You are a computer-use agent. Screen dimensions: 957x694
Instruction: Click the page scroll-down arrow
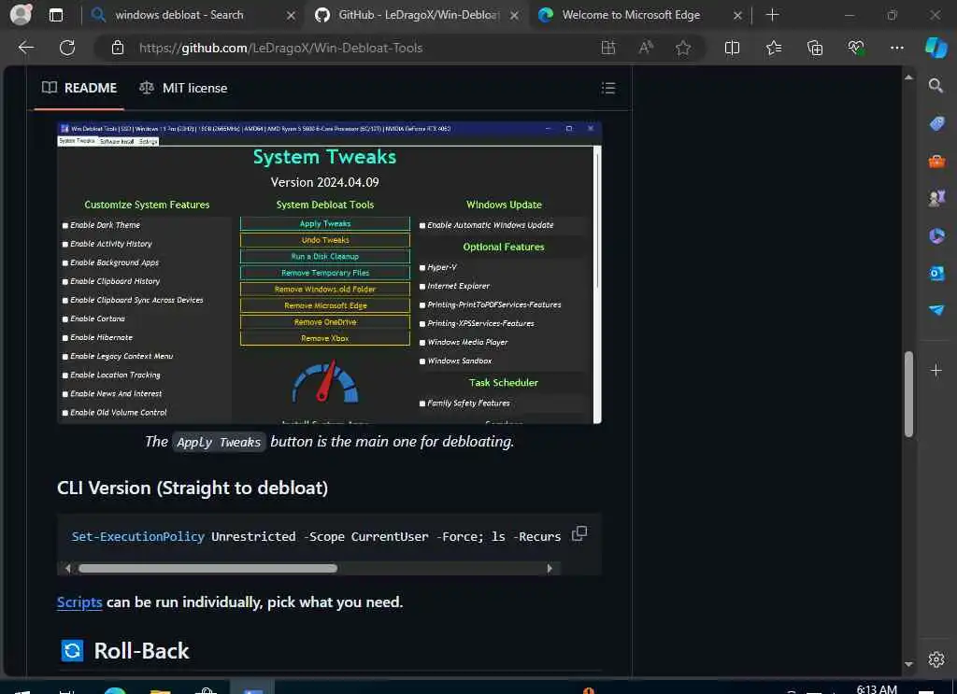point(908,664)
